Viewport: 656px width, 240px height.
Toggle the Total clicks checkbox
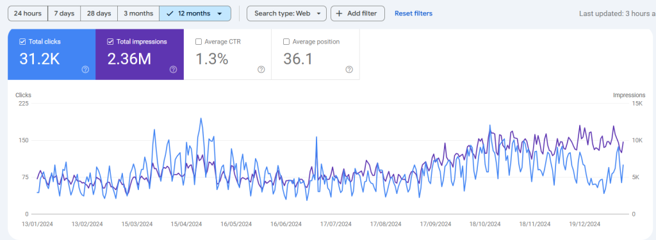(x=22, y=42)
